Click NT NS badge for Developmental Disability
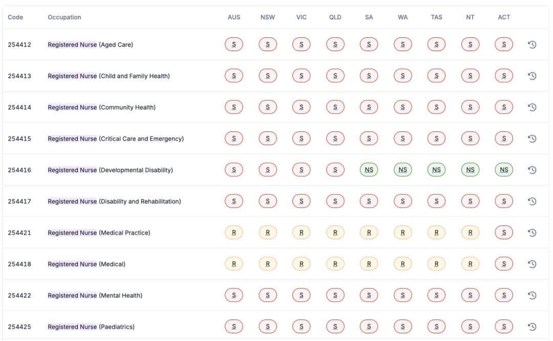Viewport: 553px width, 341px height. pos(470,170)
